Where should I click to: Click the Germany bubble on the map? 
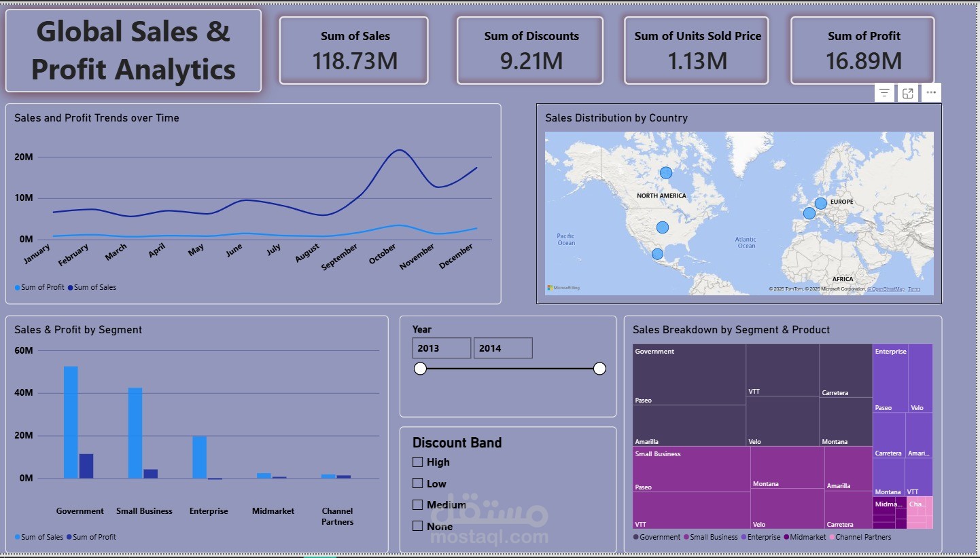821,204
